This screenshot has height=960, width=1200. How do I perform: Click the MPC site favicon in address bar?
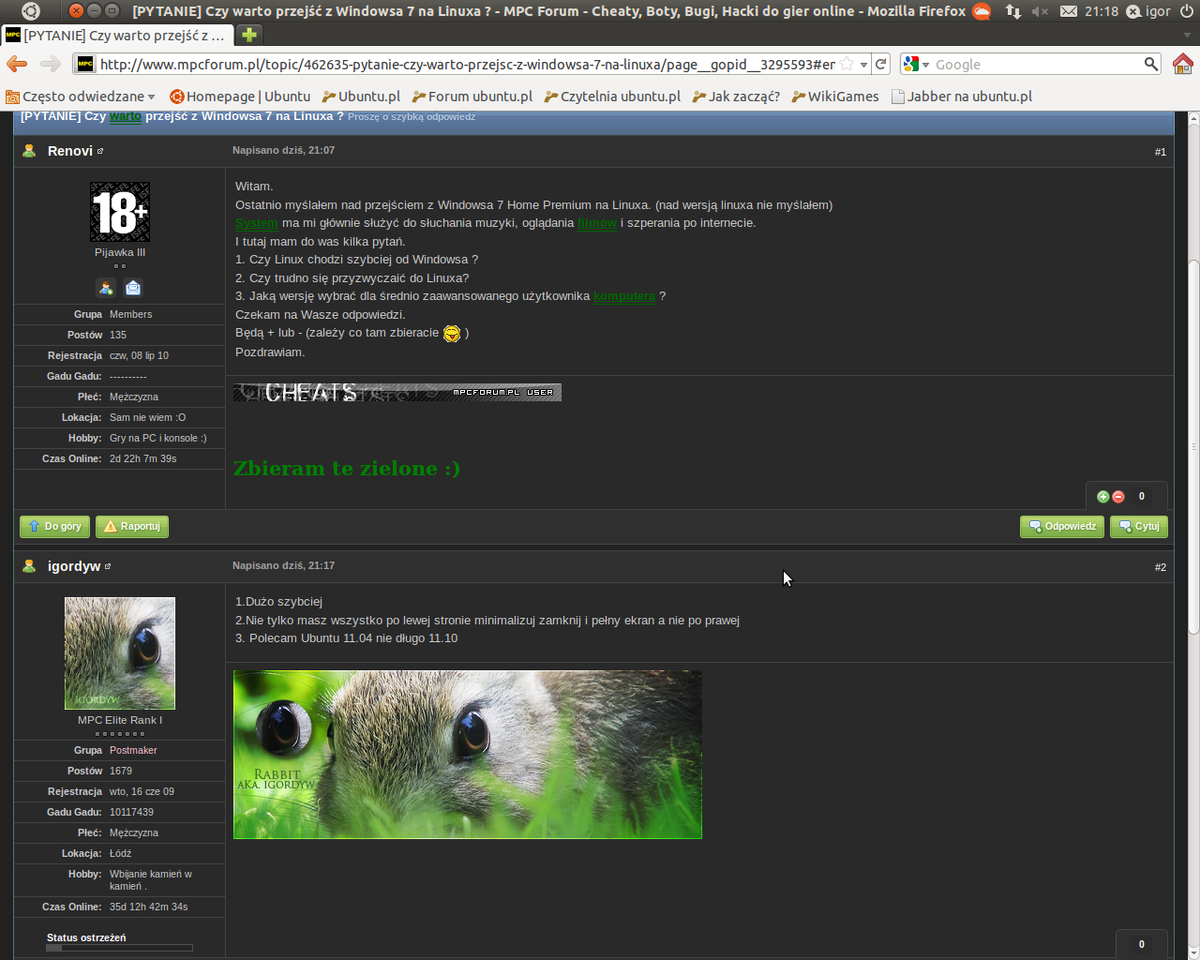[85, 64]
